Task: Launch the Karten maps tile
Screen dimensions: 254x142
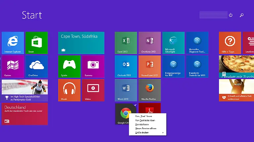Action: pos(13,67)
